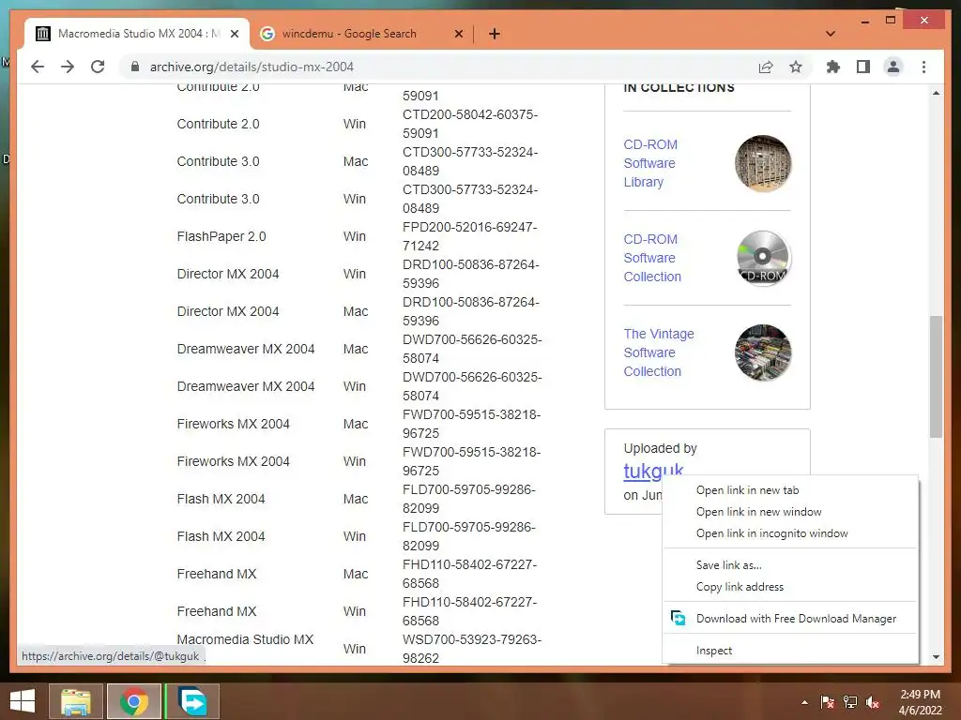Image resolution: width=961 pixels, height=720 pixels.
Task: Go back to the previous page
Action: click(38, 67)
